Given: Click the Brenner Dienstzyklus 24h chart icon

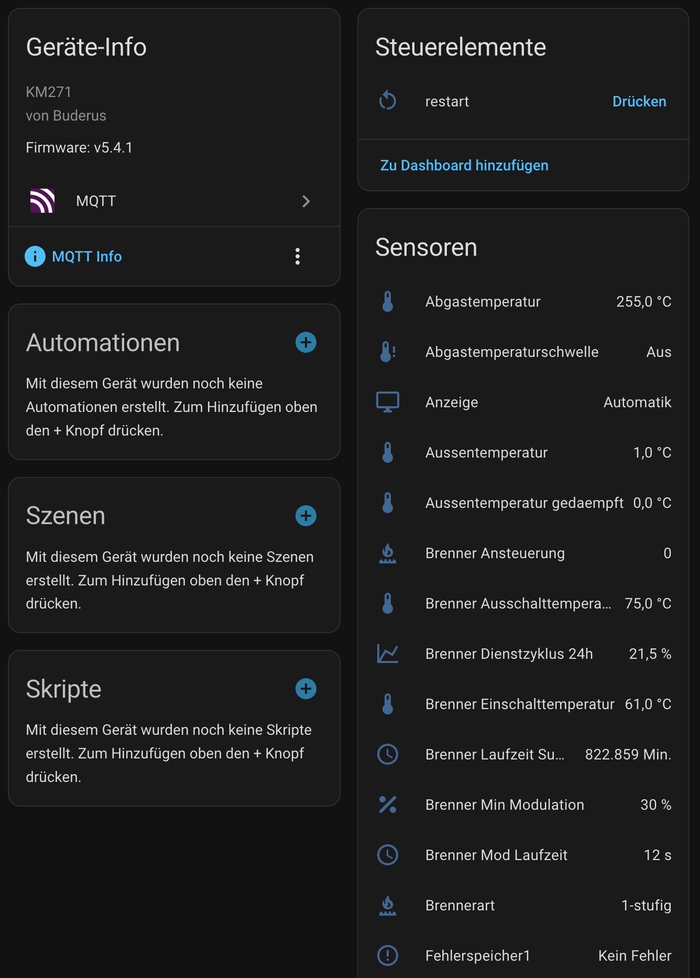Looking at the screenshot, I should click(x=388, y=654).
